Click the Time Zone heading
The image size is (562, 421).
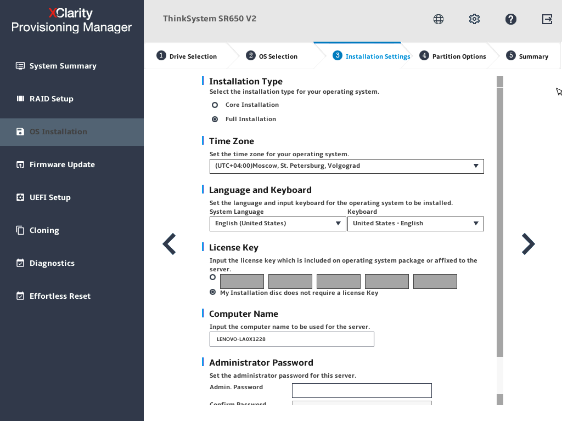pyautogui.click(x=232, y=141)
